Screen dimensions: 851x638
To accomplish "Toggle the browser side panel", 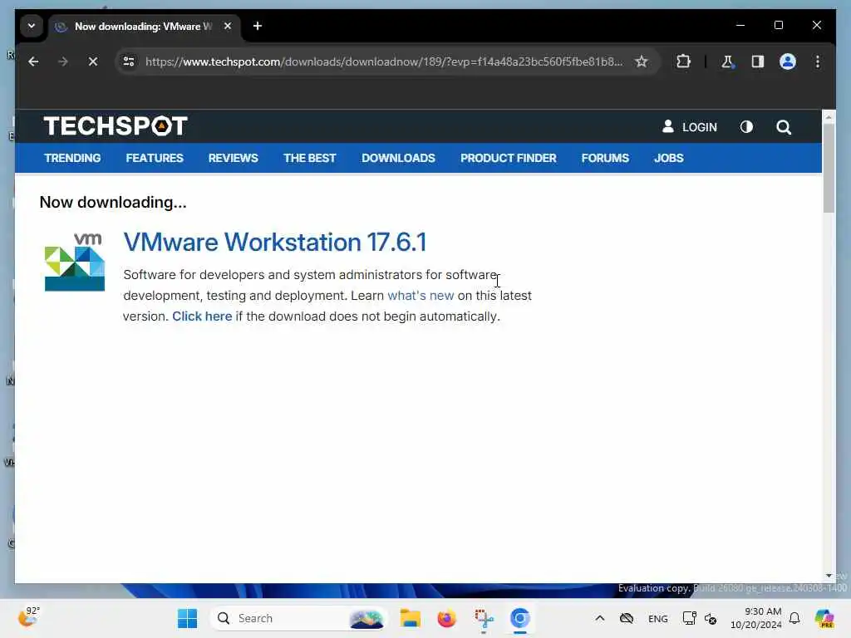I will tap(758, 61).
